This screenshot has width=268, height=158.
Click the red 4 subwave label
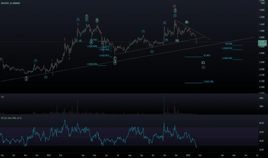click(69, 59)
